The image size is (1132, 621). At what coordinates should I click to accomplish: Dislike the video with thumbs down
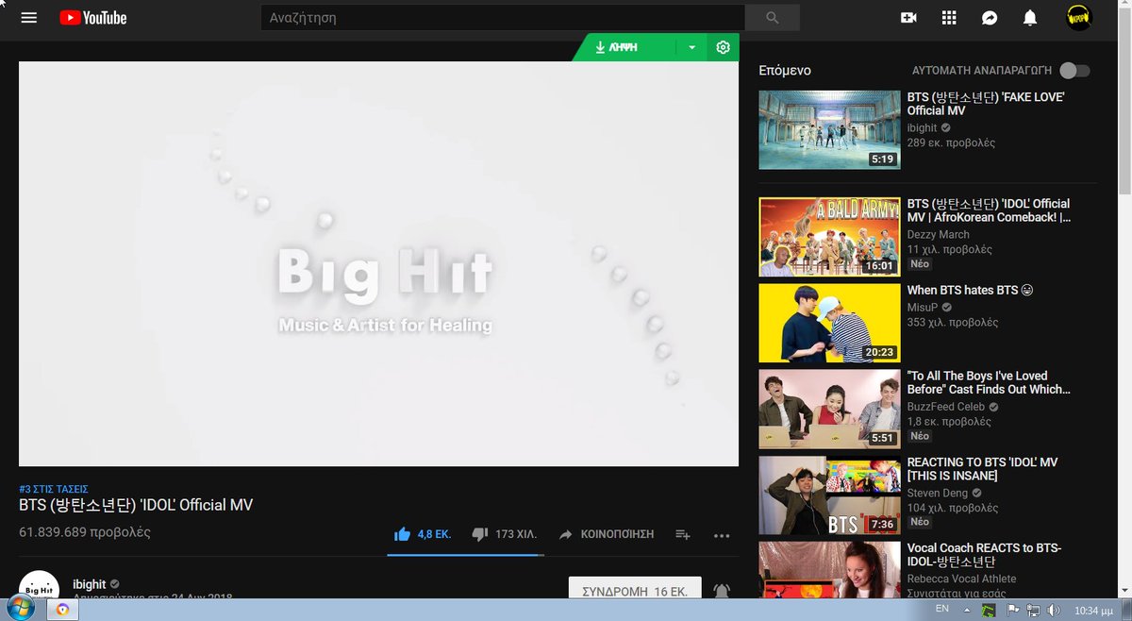point(479,534)
